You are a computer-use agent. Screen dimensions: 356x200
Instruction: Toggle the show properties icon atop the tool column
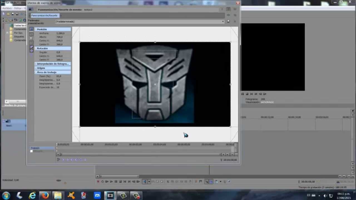(31, 29)
